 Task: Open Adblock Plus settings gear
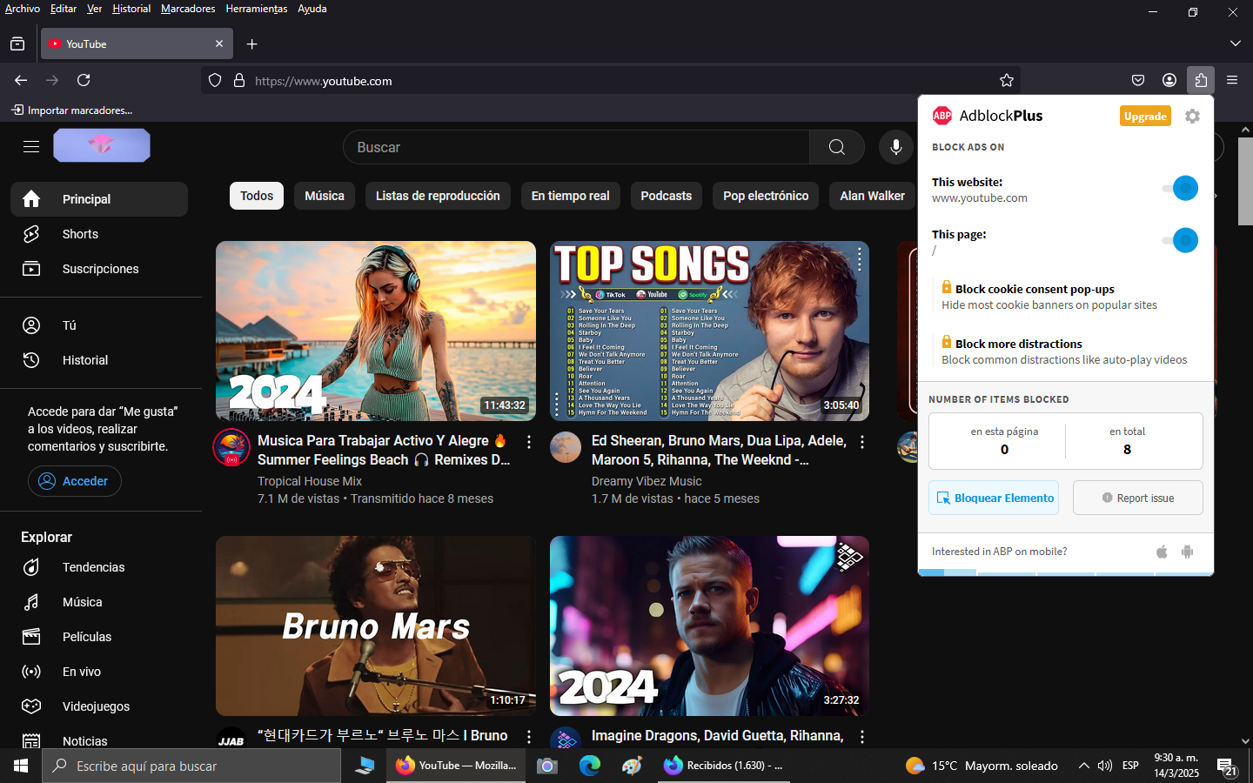1192,117
